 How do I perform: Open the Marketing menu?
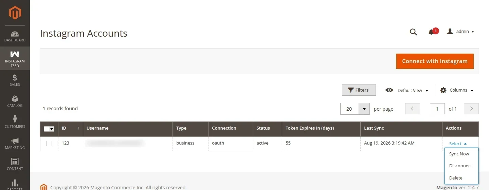tap(15, 144)
